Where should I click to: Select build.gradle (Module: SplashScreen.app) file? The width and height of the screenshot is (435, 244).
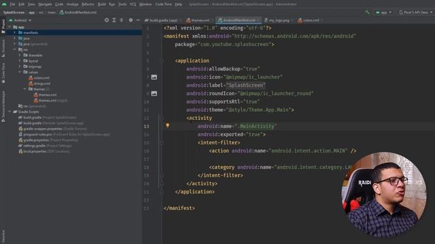point(51,123)
